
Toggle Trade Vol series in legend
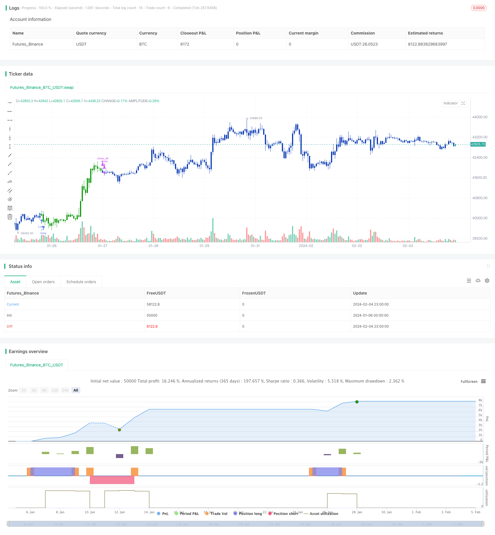click(x=217, y=513)
